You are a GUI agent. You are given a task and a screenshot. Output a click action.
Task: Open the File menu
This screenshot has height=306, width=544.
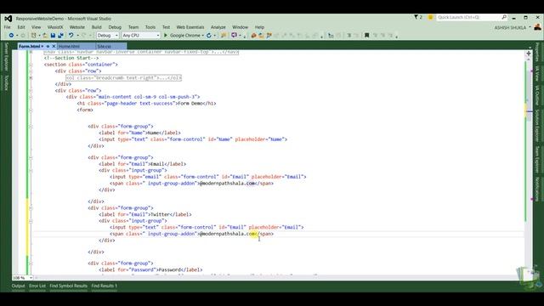click(8, 27)
